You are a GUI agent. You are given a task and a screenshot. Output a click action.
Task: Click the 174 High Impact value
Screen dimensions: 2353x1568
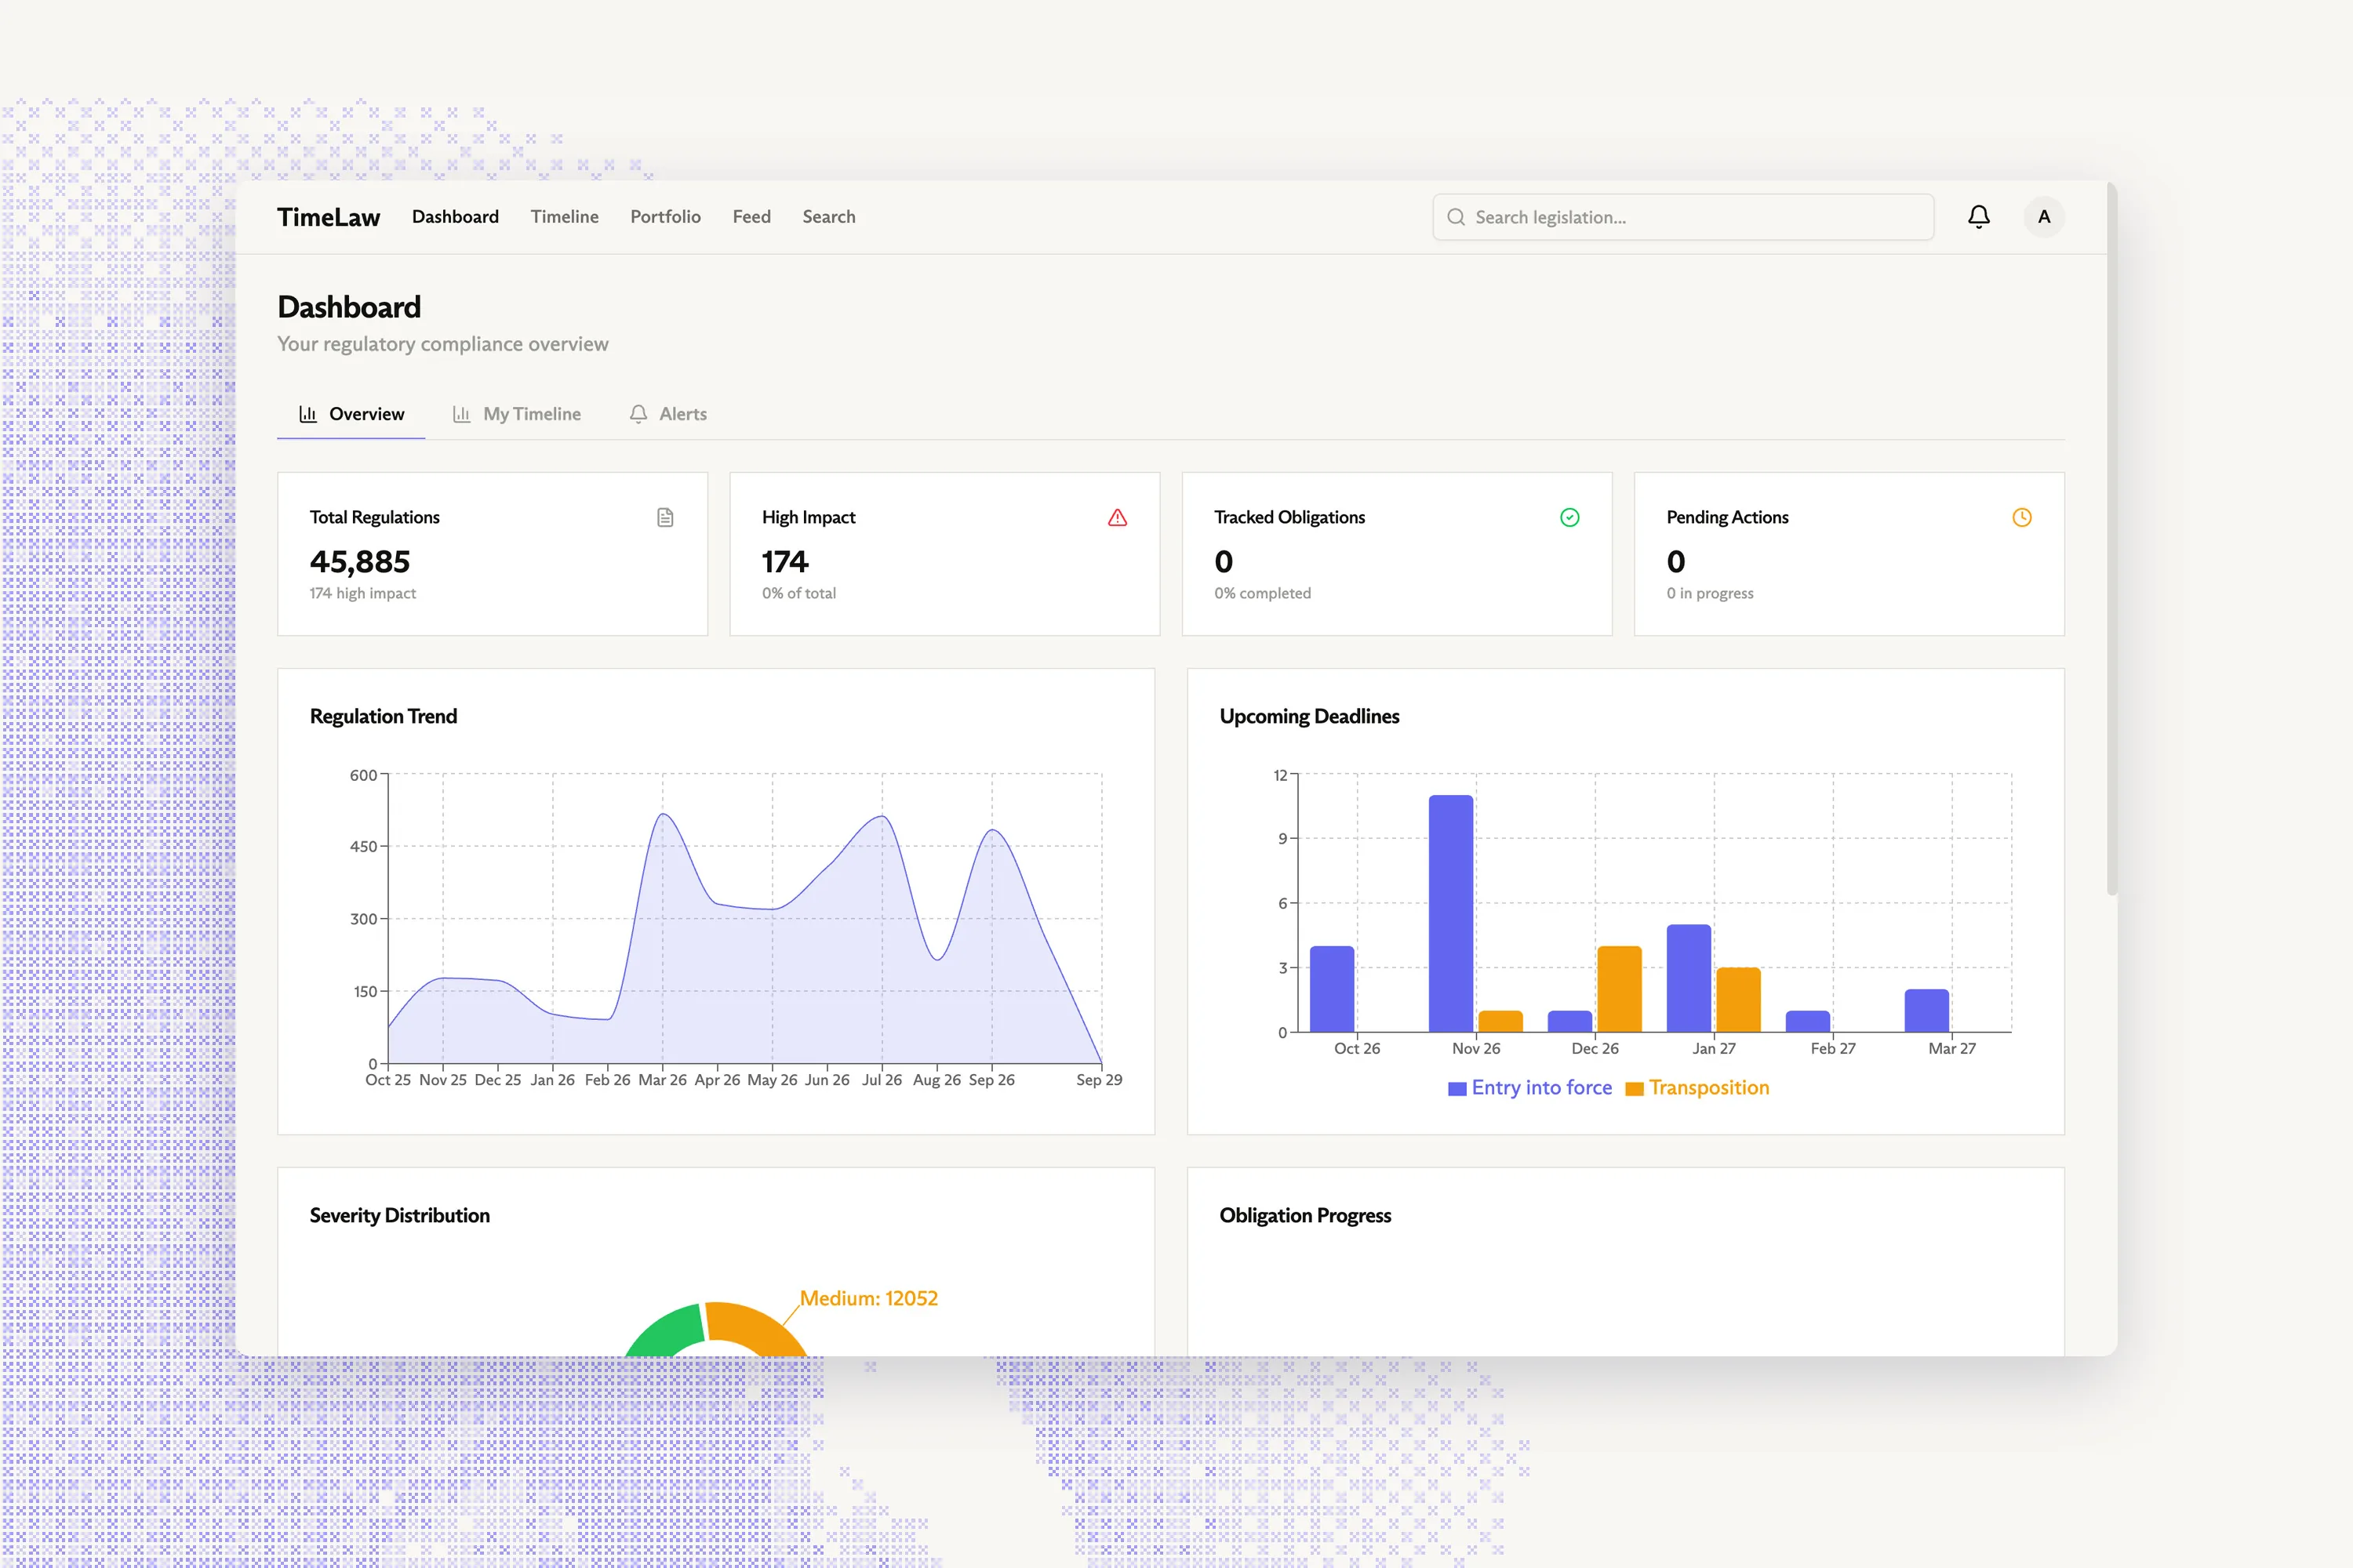coord(784,562)
